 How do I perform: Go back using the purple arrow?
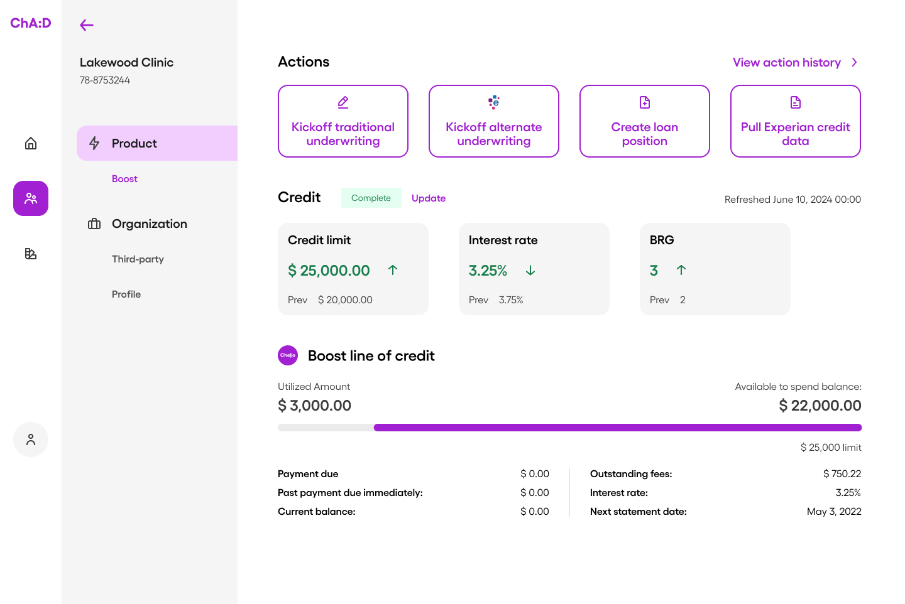87,25
